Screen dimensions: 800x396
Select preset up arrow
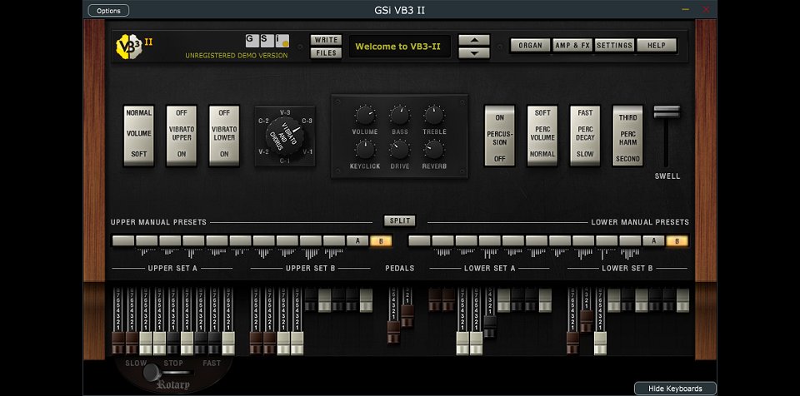(x=474, y=40)
